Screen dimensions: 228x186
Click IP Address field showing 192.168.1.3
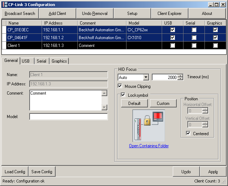68,84
